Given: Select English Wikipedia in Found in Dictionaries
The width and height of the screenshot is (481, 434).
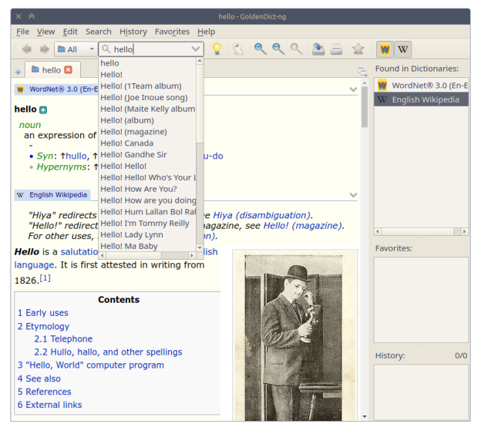Looking at the screenshot, I should (x=425, y=99).
